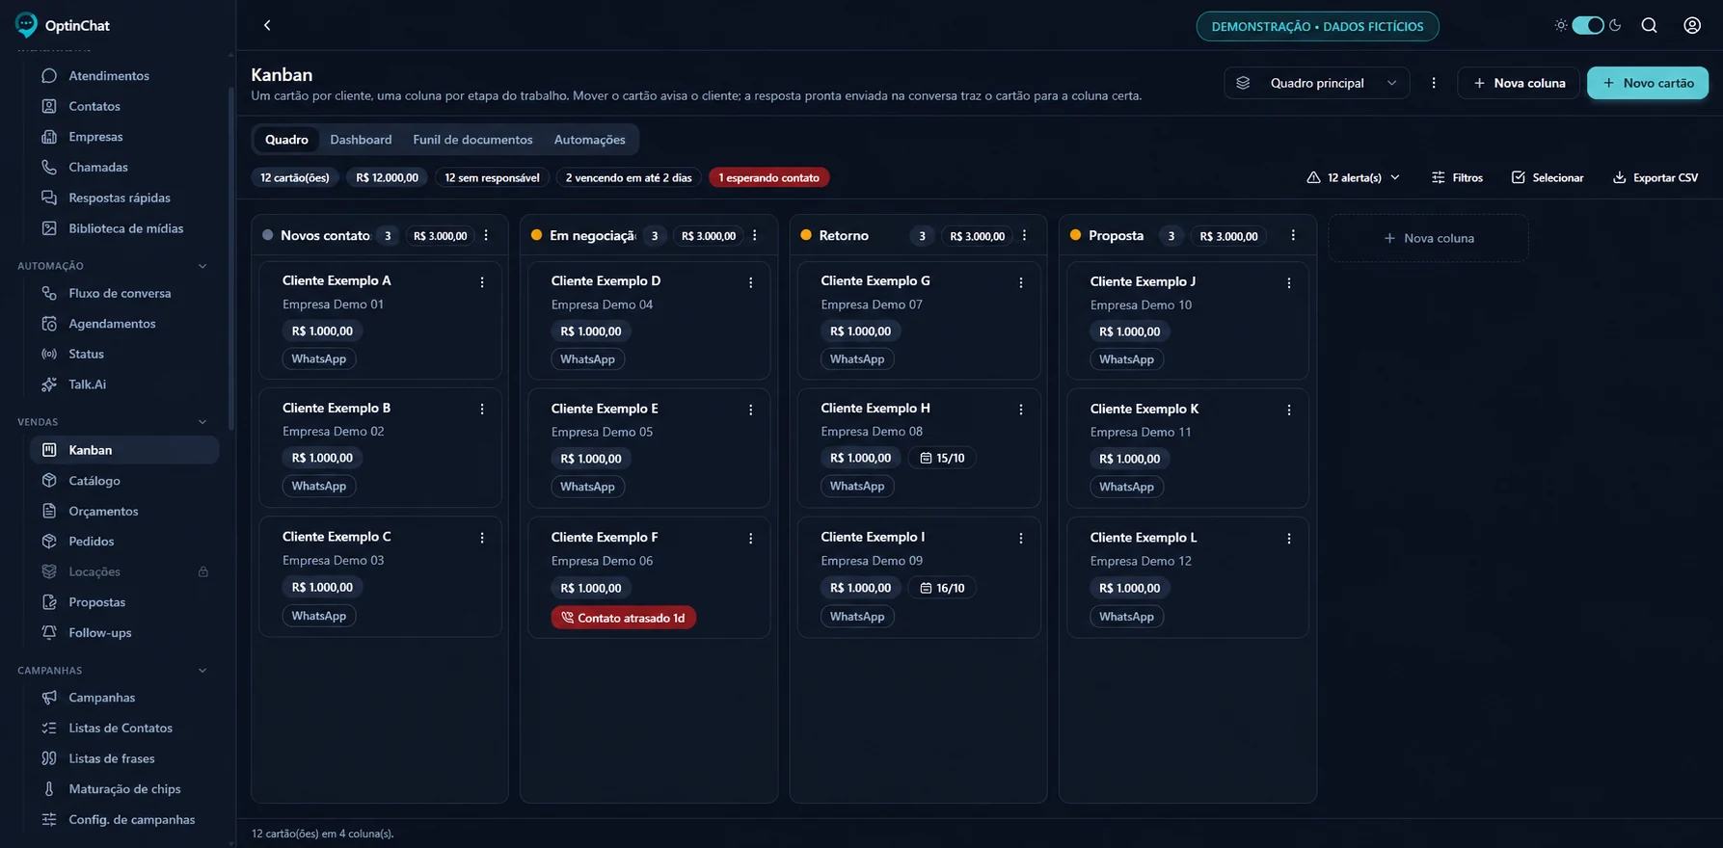The height and width of the screenshot is (848, 1723).
Task: Open Catálogo in the sidebar
Action: coord(124,481)
